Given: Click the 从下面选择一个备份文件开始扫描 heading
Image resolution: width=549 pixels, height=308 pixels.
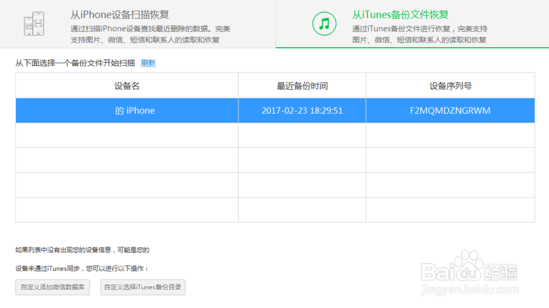Looking at the screenshot, I should pyautogui.click(x=75, y=63).
